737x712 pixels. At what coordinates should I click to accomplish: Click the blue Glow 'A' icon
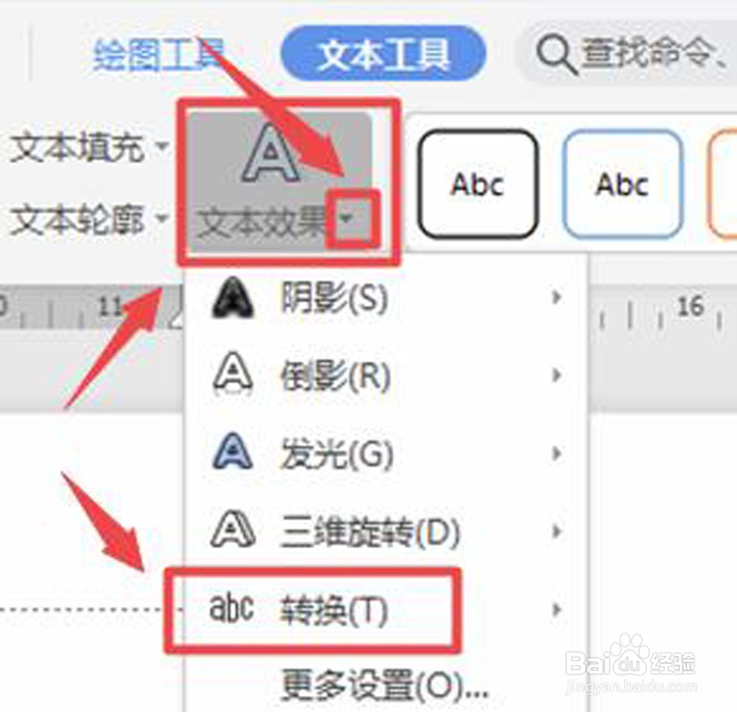pyautogui.click(x=233, y=452)
